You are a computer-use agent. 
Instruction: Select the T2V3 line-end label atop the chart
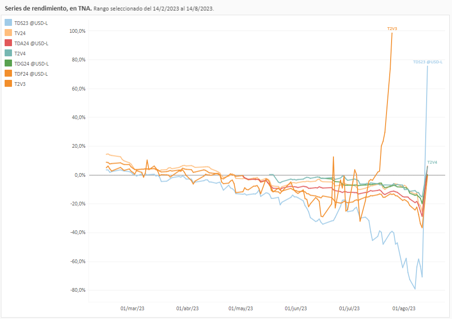coord(392,29)
